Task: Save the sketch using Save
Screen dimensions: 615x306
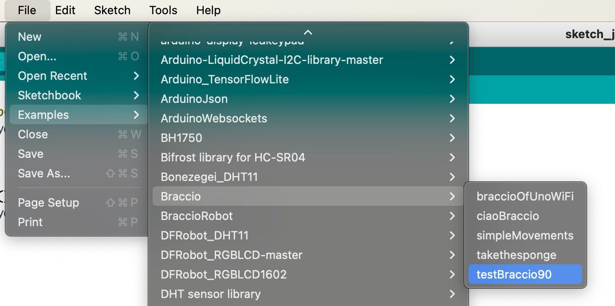Action: click(30, 153)
